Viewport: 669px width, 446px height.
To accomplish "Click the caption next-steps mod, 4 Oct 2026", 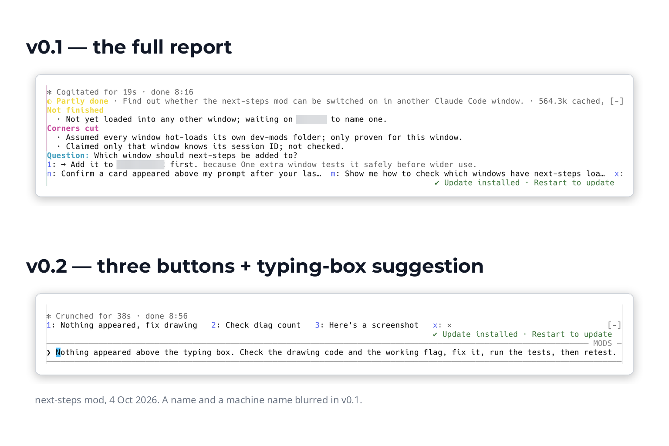I will tap(198, 400).
